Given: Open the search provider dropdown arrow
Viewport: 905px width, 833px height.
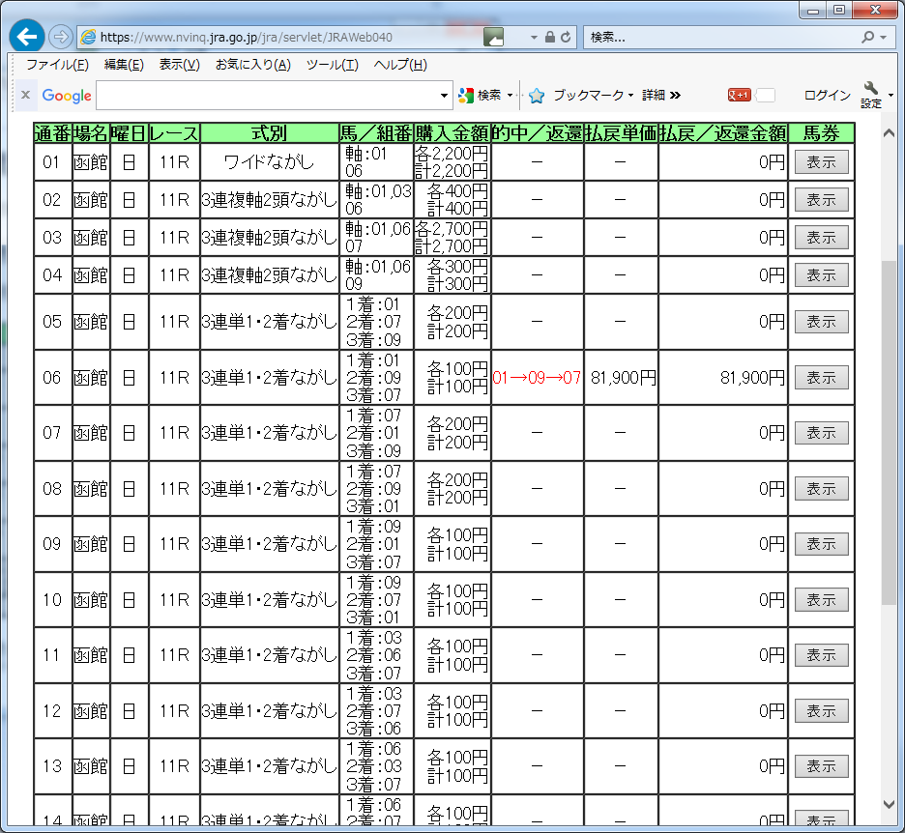Looking at the screenshot, I should [x=884, y=37].
